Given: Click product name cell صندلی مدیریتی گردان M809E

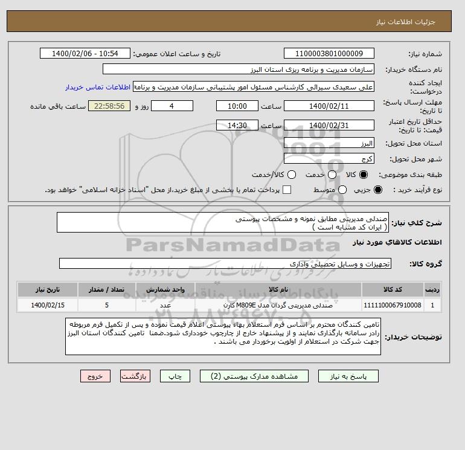Looking at the screenshot, I should 278,305.
